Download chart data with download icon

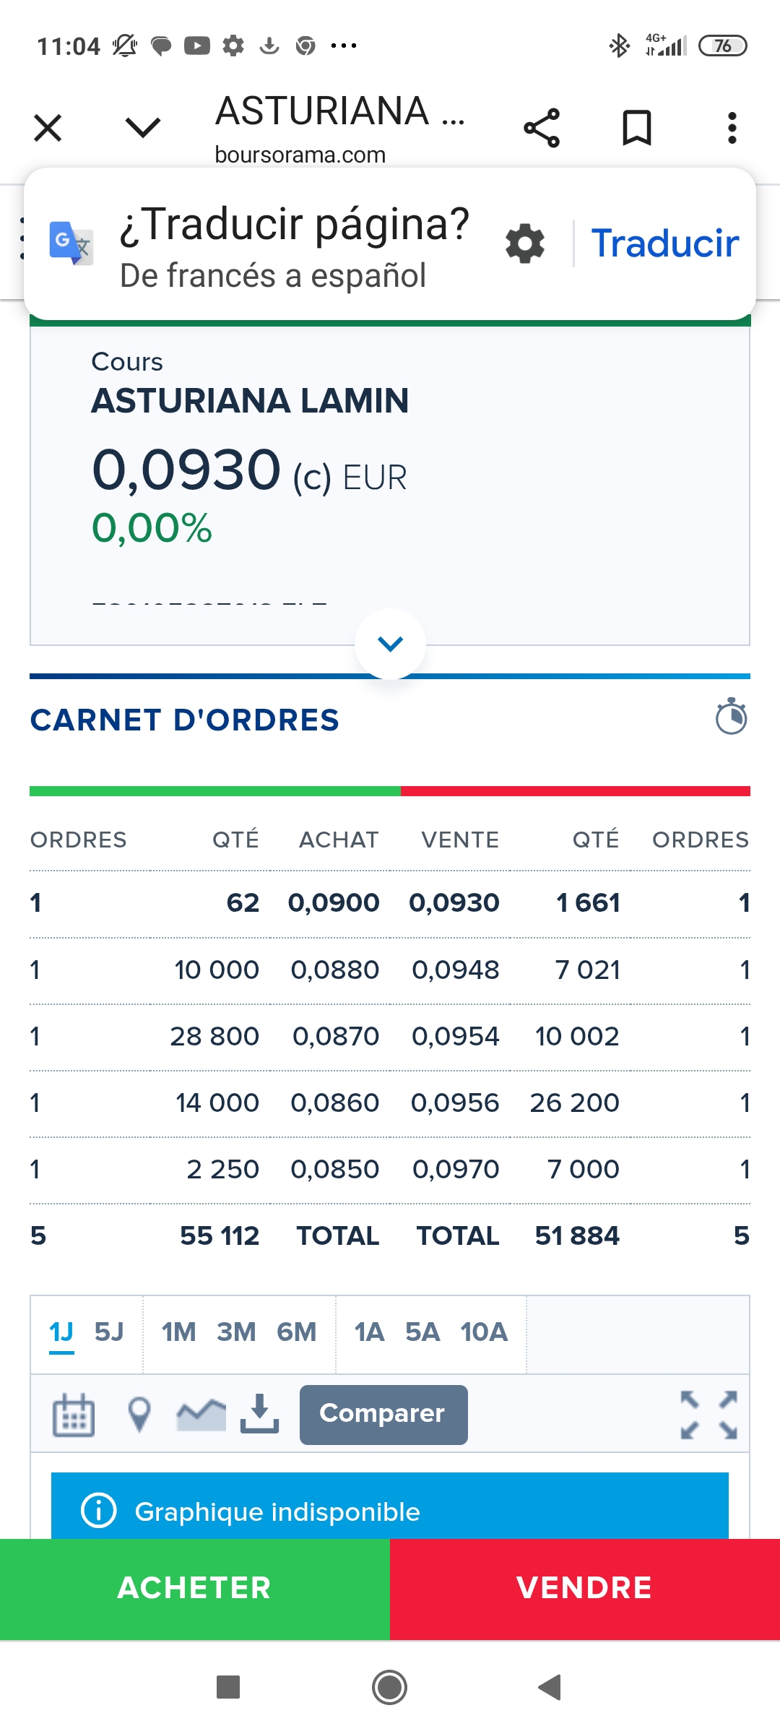[259, 1414]
